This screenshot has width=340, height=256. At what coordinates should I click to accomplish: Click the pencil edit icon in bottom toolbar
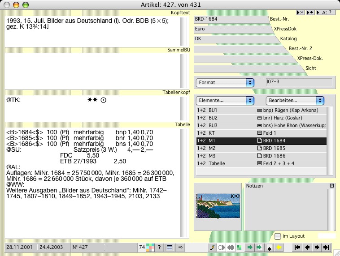pos(212,247)
